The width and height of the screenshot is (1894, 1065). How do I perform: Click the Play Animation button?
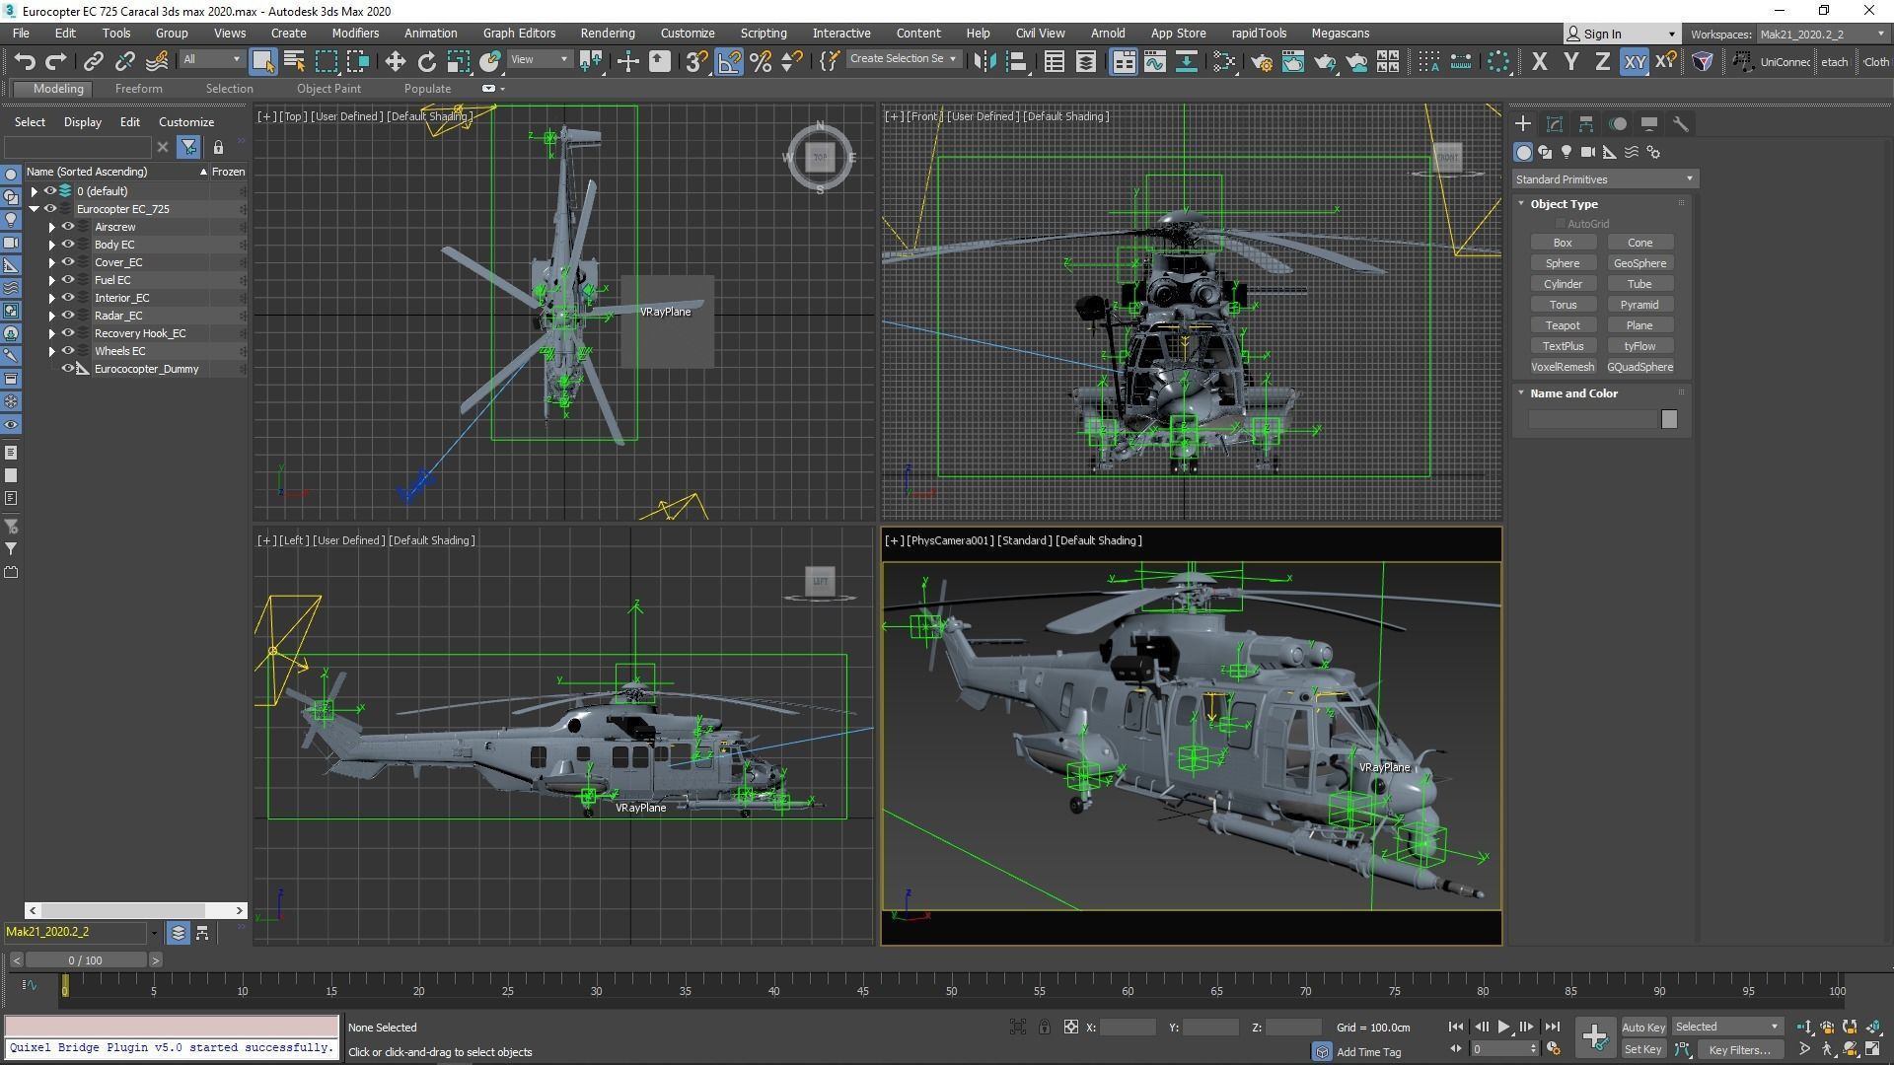pos(1503,1027)
